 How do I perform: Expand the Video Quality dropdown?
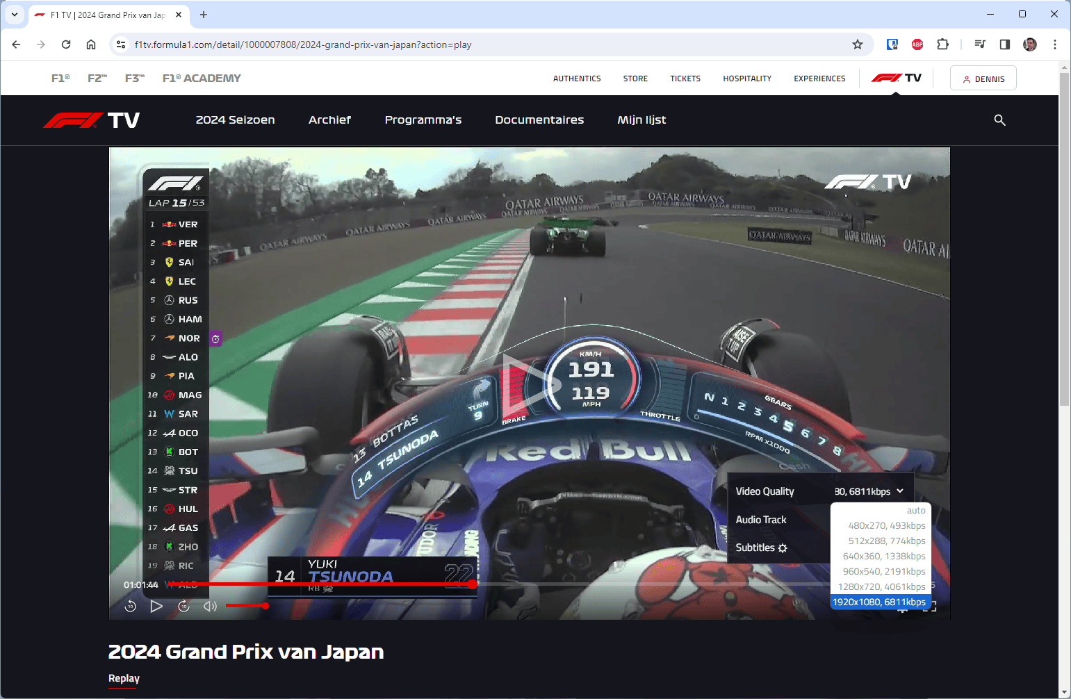pos(869,491)
